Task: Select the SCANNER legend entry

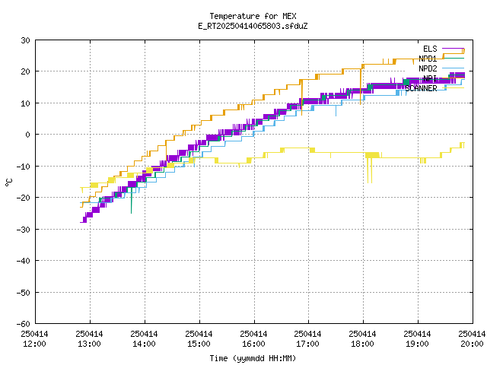Action: click(421, 88)
